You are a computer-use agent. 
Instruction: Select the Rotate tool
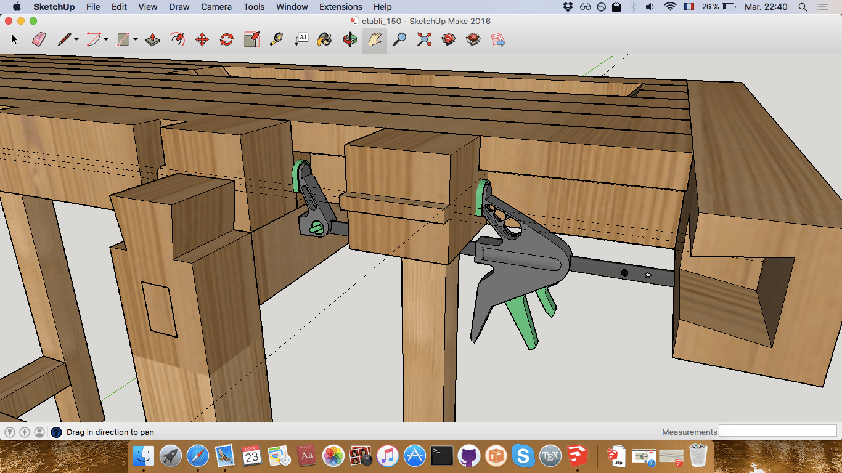point(227,40)
